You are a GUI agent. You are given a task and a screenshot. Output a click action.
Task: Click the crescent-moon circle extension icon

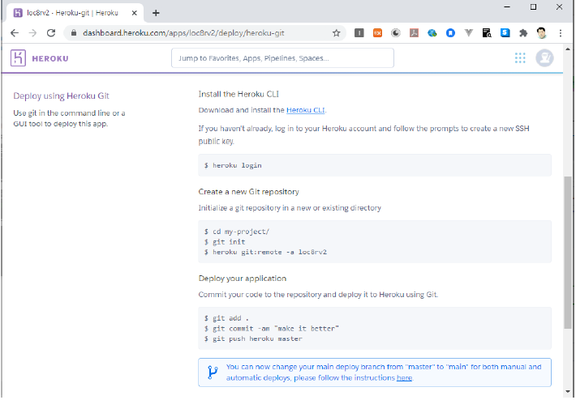[x=396, y=33]
